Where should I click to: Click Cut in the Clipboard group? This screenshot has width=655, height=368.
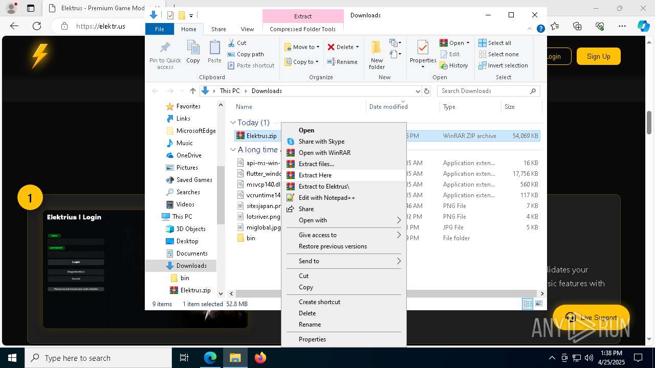coord(237,43)
